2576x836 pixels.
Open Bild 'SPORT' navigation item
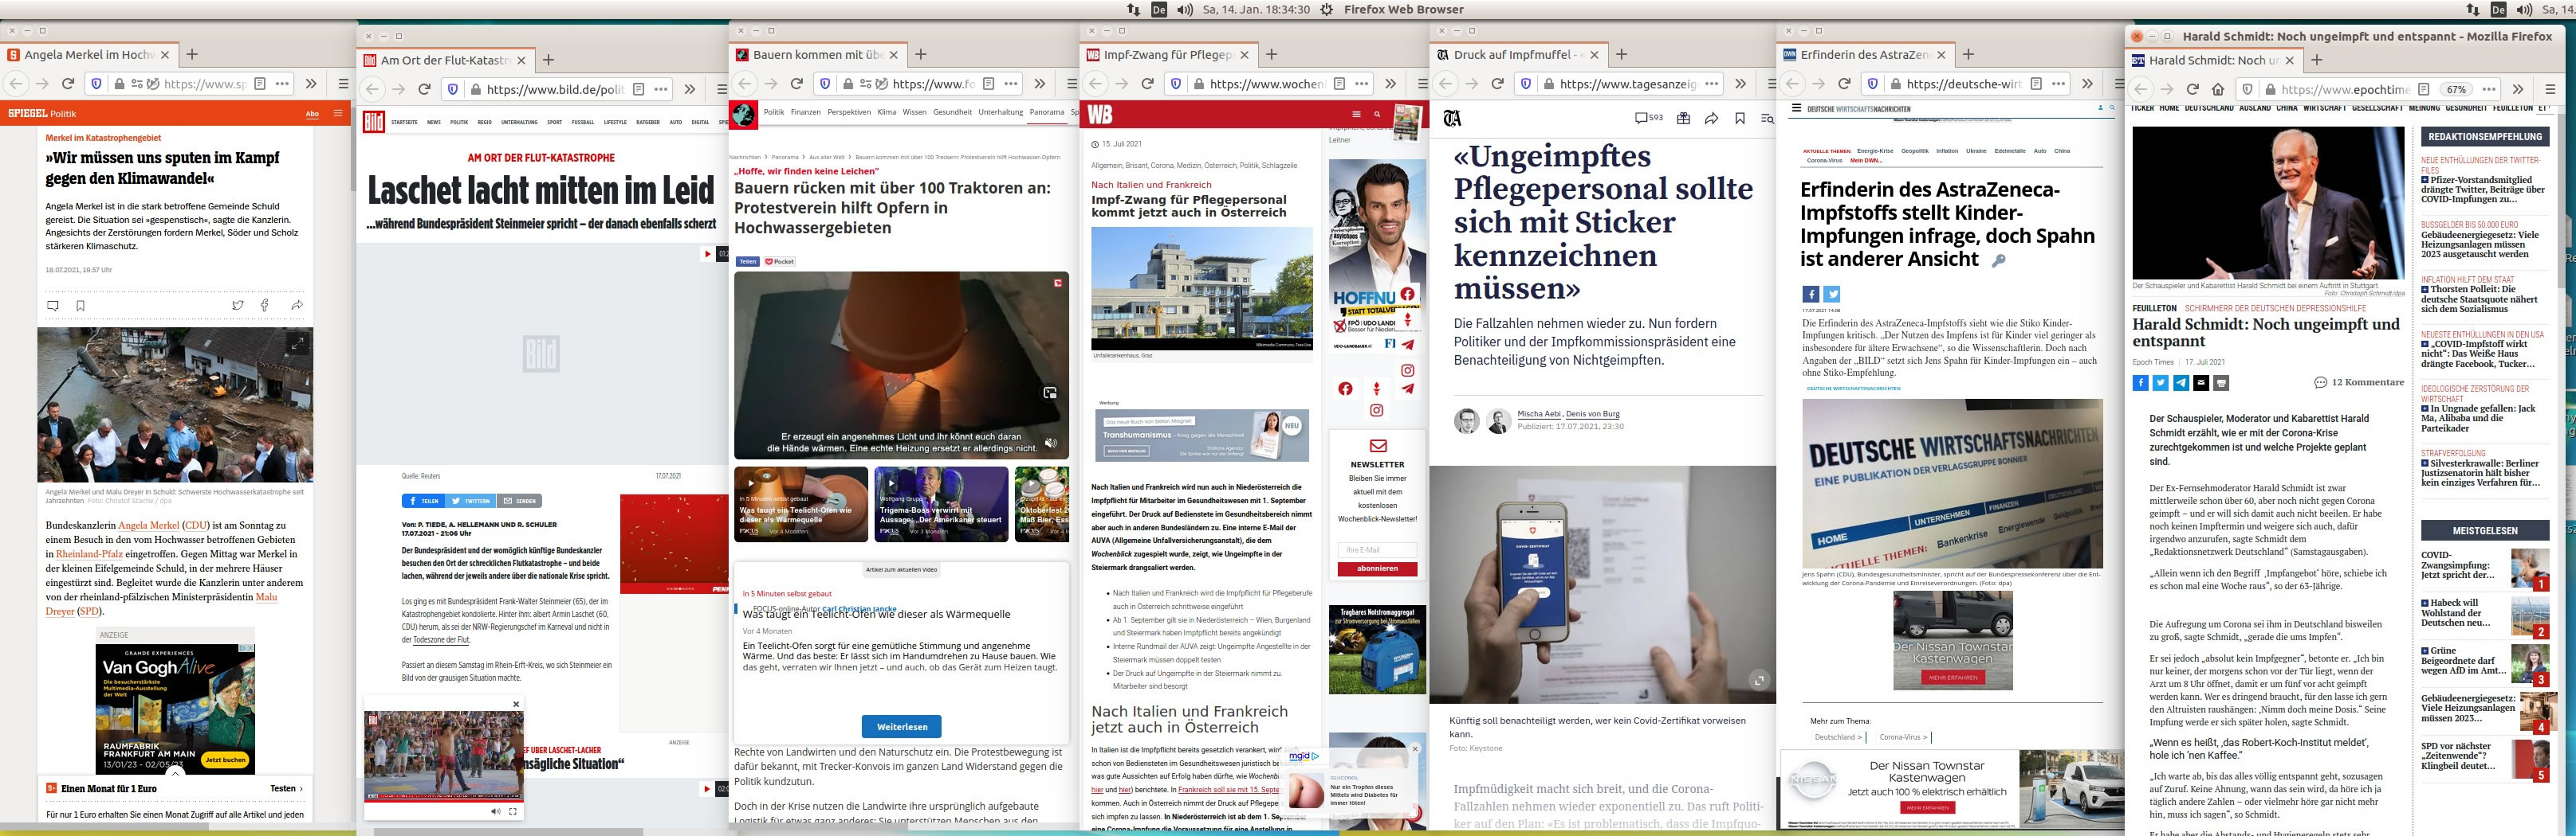554,122
